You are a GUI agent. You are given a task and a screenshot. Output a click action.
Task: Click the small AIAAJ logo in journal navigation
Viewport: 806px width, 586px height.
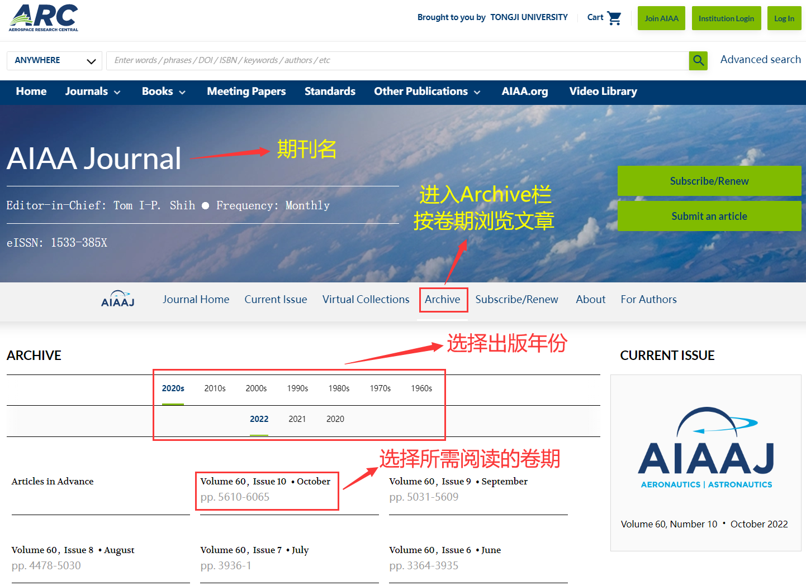coord(118,299)
